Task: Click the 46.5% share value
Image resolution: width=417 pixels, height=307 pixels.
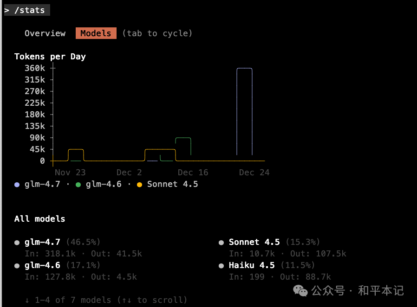Action: click(x=83, y=242)
